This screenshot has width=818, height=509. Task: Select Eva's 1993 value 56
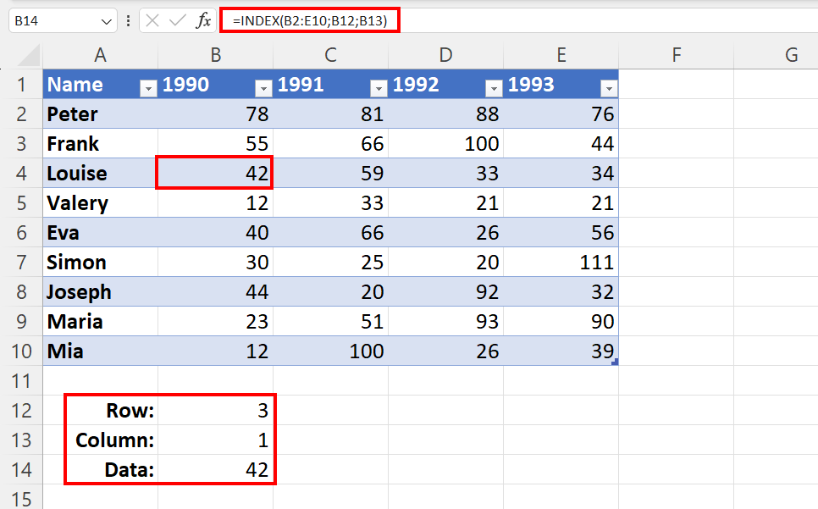click(561, 232)
